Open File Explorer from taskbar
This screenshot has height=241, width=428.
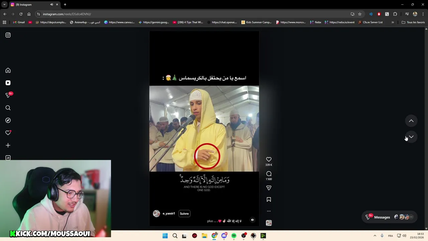pos(204,236)
